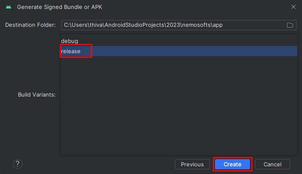Click blank space right of destination path text
The height and width of the screenshot is (174, 302).
coord(254,25)
